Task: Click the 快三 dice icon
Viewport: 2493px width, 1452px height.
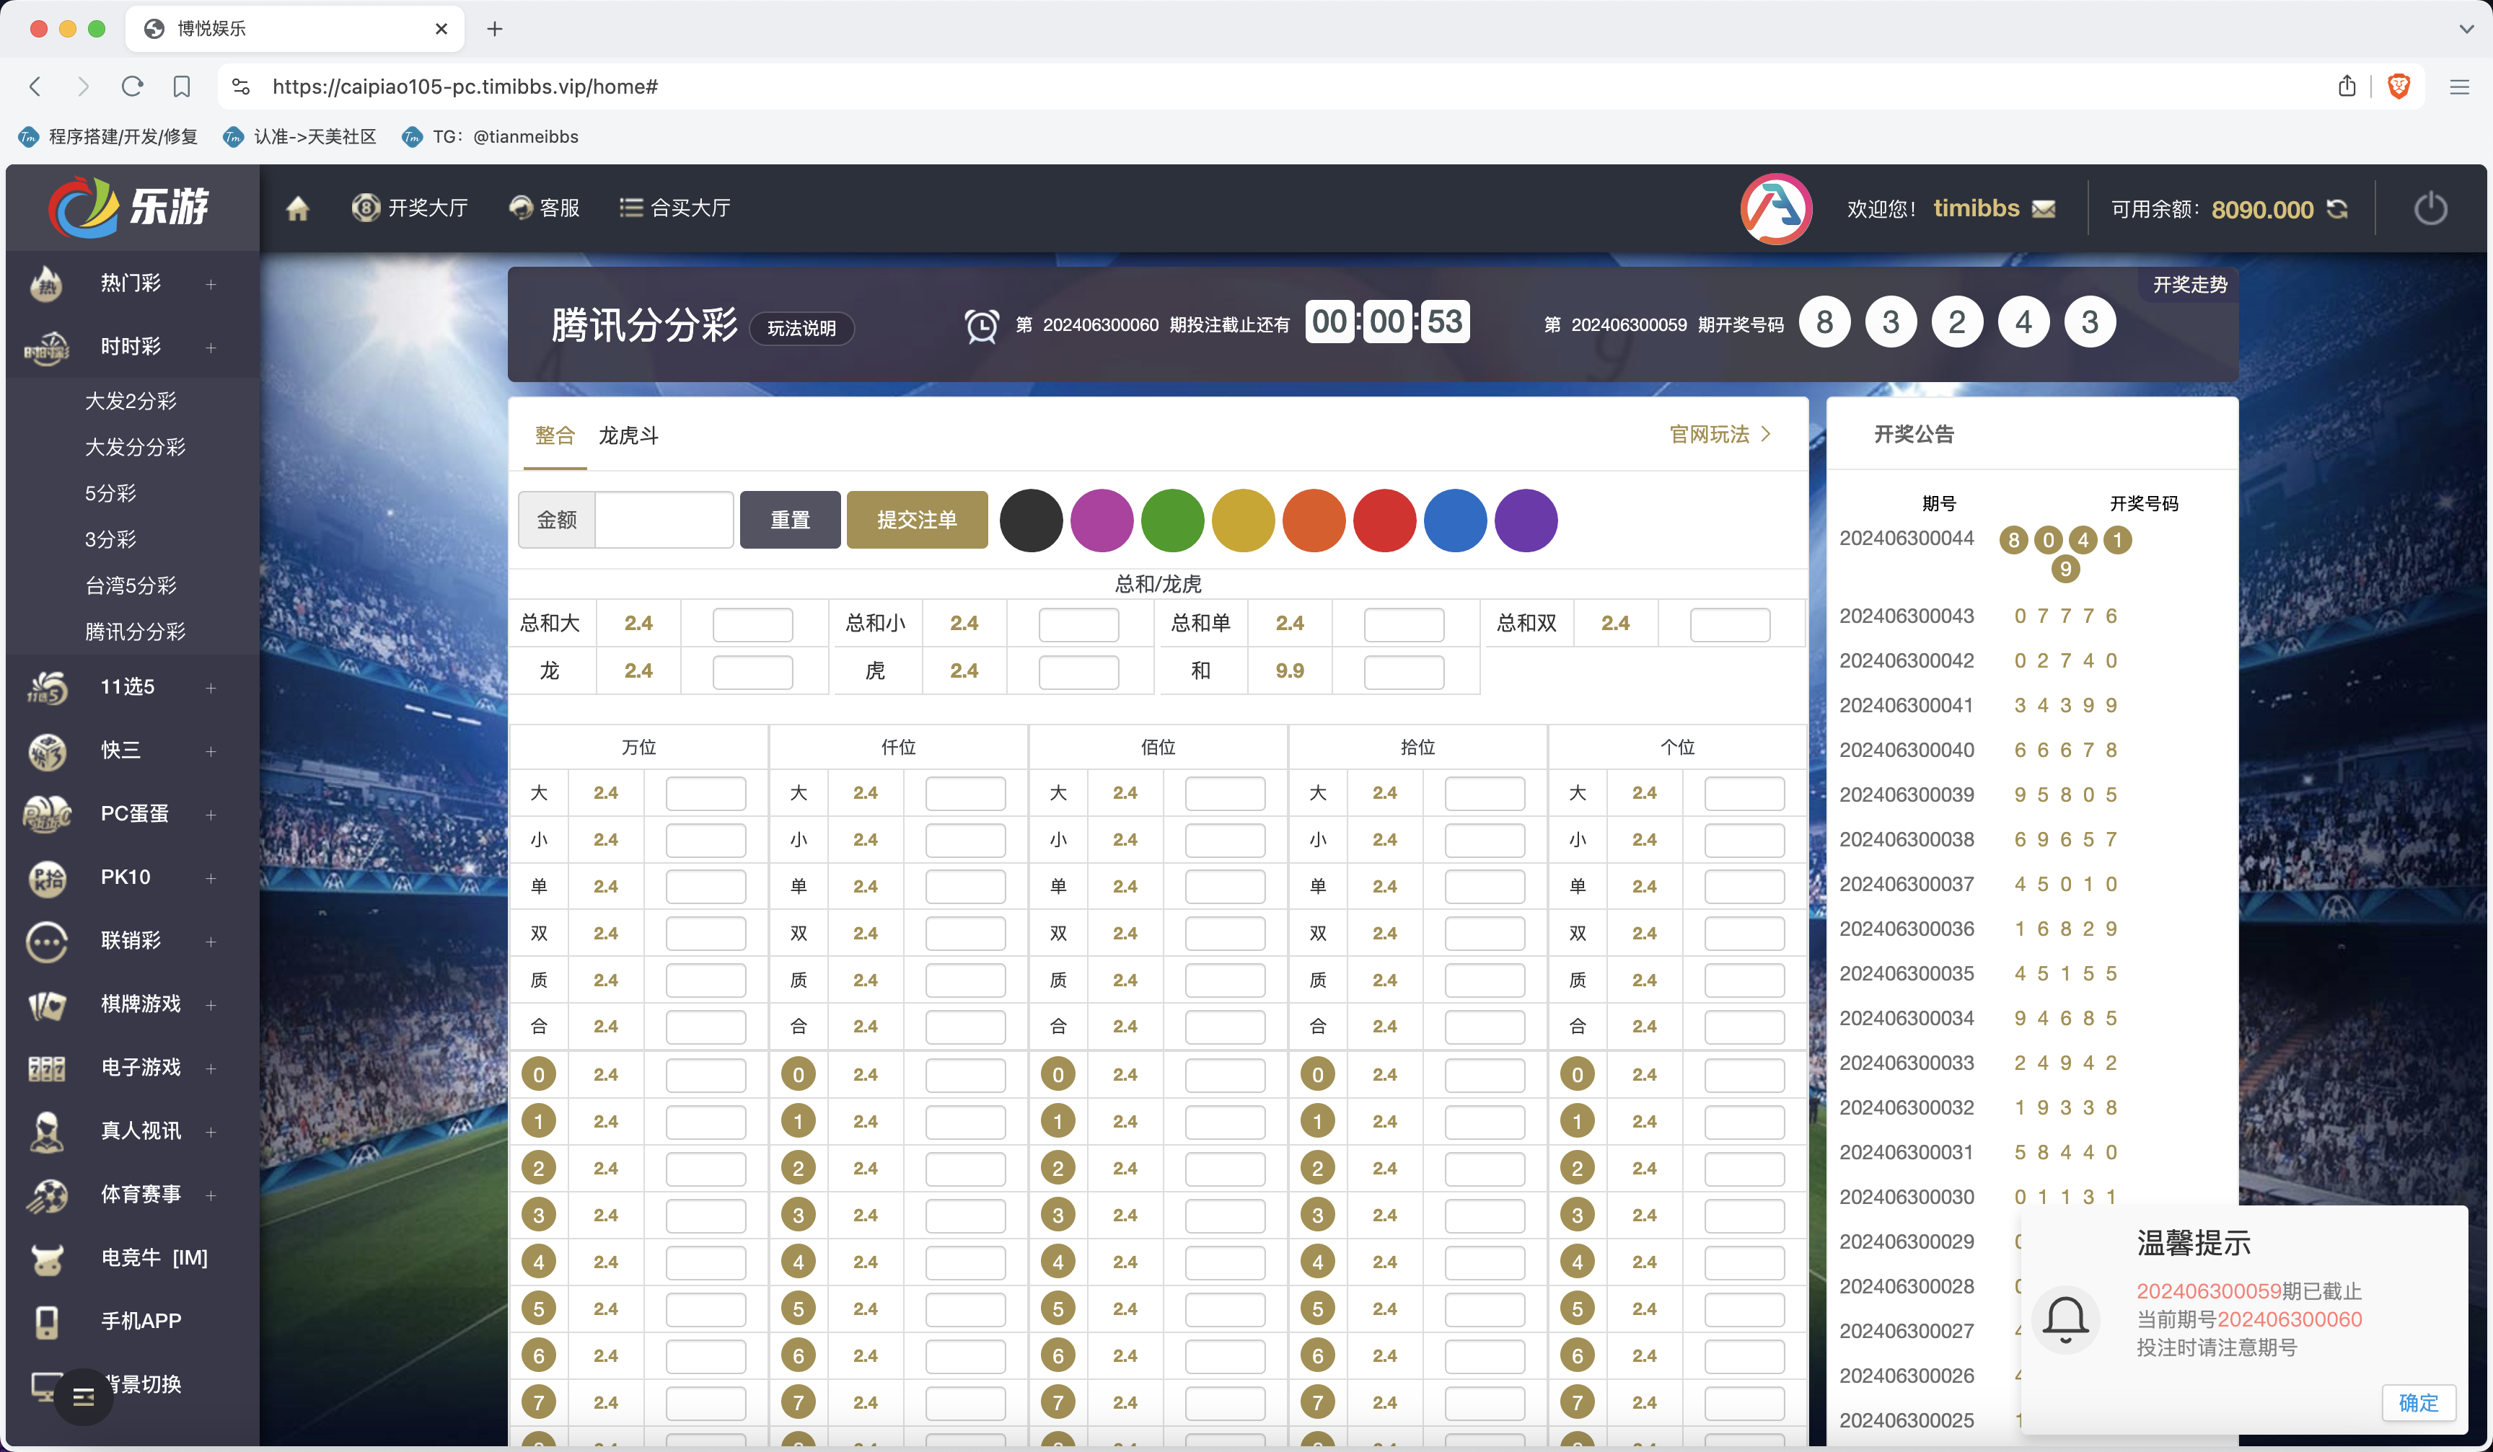Action: click(46, 751)
